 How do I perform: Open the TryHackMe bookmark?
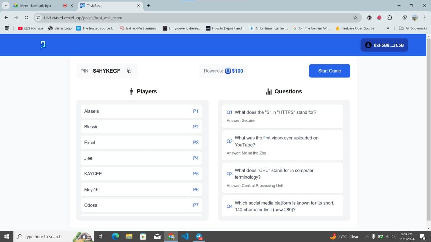coord(139,28)
